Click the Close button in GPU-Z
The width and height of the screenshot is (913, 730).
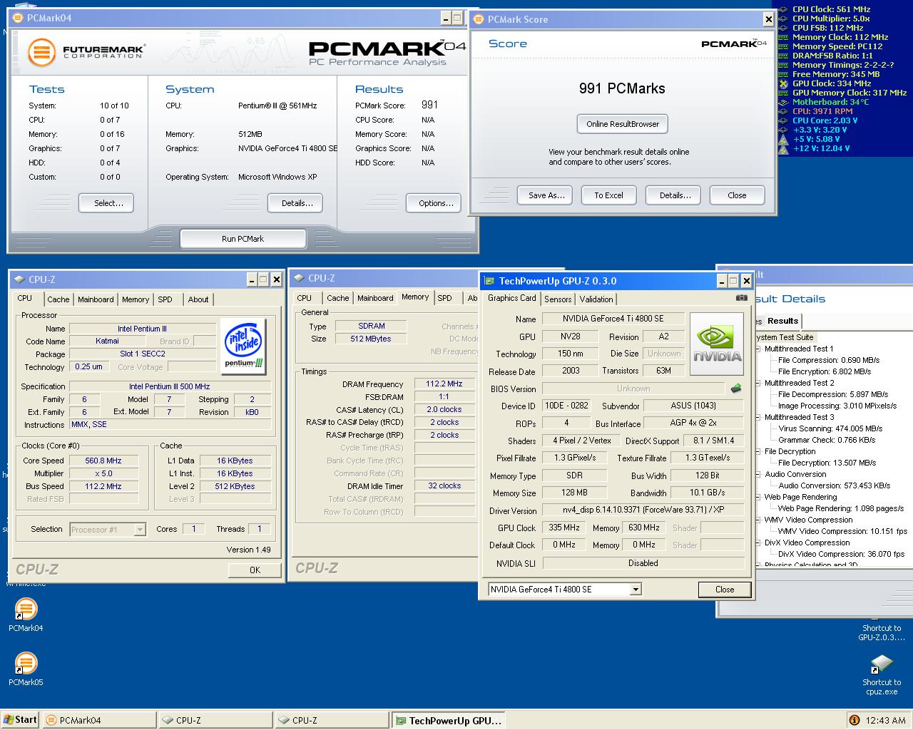tap(725, 589)
